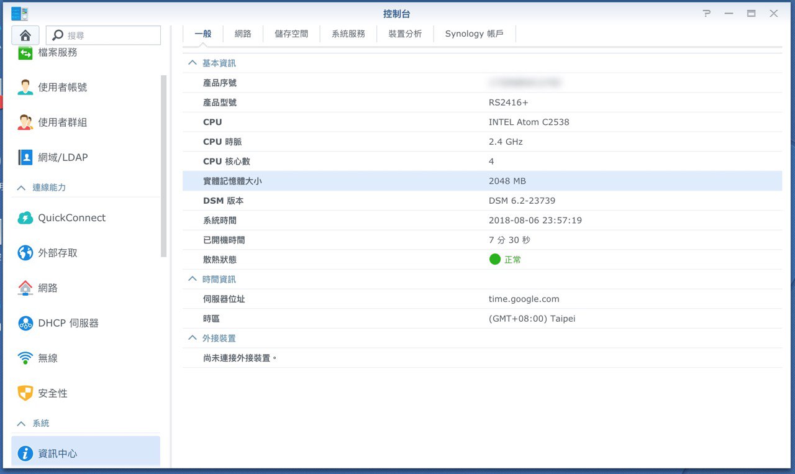This screenshot has height=474, width=795.
Task: Click the help question mark icon
Action: tap(707, 14)
